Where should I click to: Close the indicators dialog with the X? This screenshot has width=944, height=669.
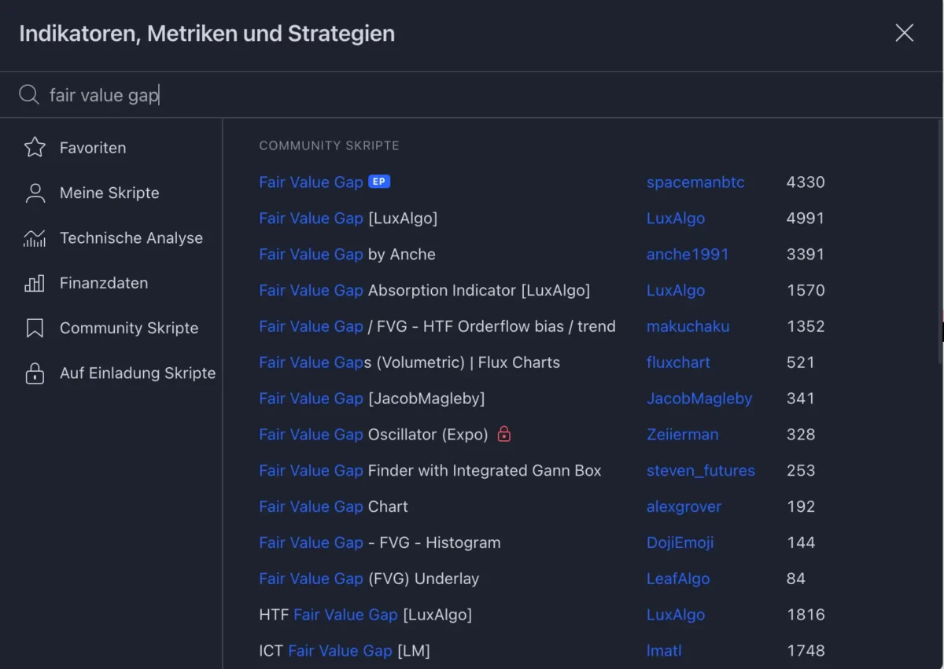[903, 33]
